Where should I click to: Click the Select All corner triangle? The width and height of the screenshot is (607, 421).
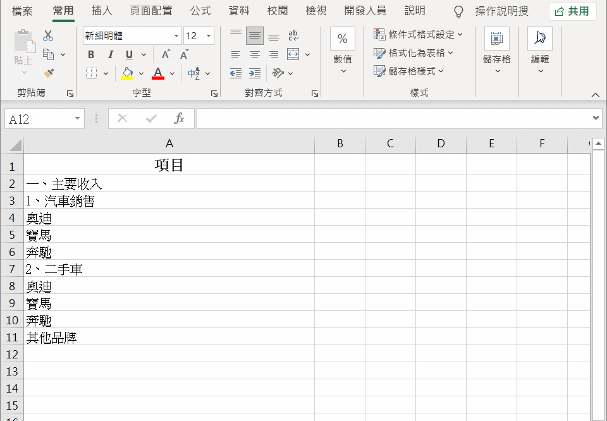click(x=15, y=145)
